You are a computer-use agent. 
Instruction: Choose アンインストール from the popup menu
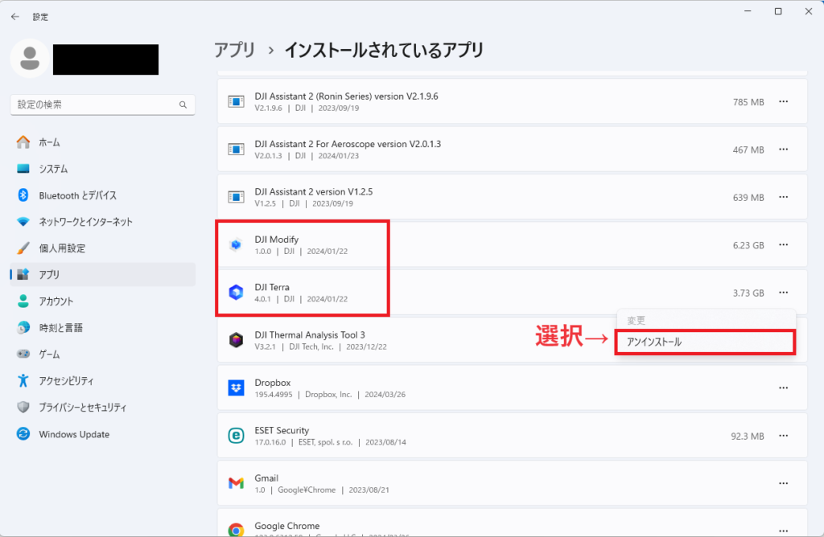point(705,342)
